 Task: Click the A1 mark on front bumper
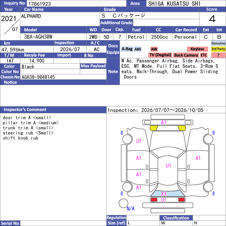click(x=164, y=123)
